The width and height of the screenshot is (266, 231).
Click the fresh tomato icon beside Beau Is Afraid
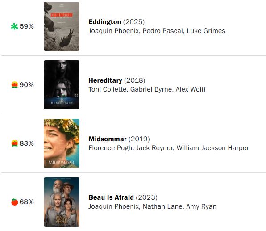pyautogui.click(x=15, y=202)
